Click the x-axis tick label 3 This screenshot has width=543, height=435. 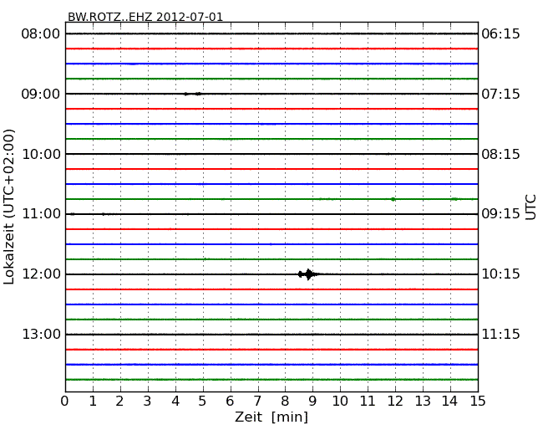pyautogui.click(x=148, y=401)
